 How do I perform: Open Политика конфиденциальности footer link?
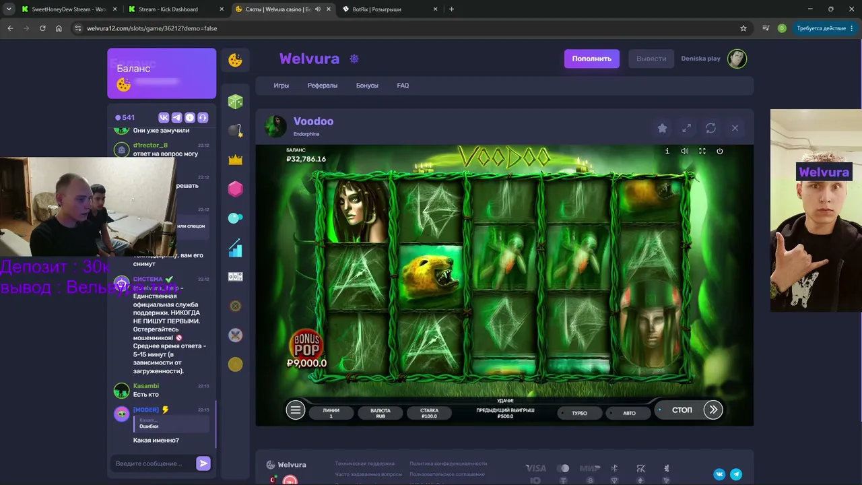tap(448, 463)
